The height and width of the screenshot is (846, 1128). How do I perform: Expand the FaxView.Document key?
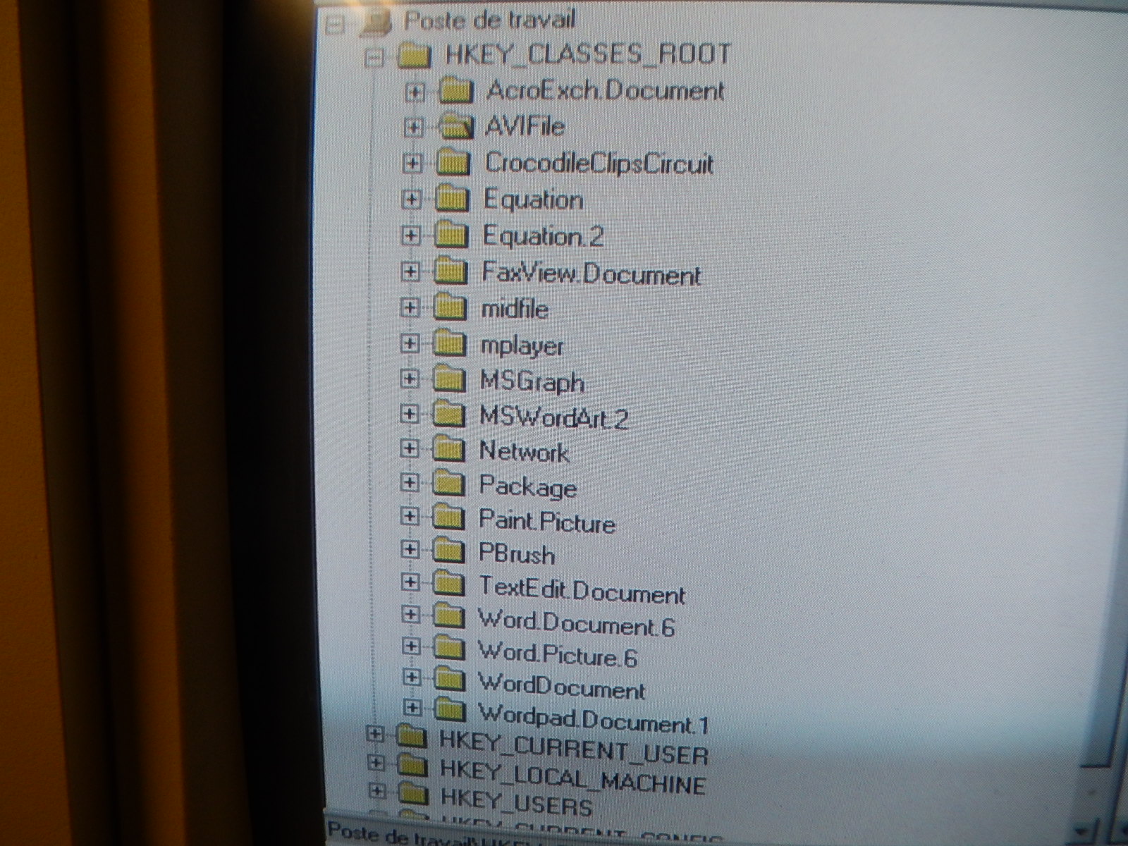click(x=410, y=271)
